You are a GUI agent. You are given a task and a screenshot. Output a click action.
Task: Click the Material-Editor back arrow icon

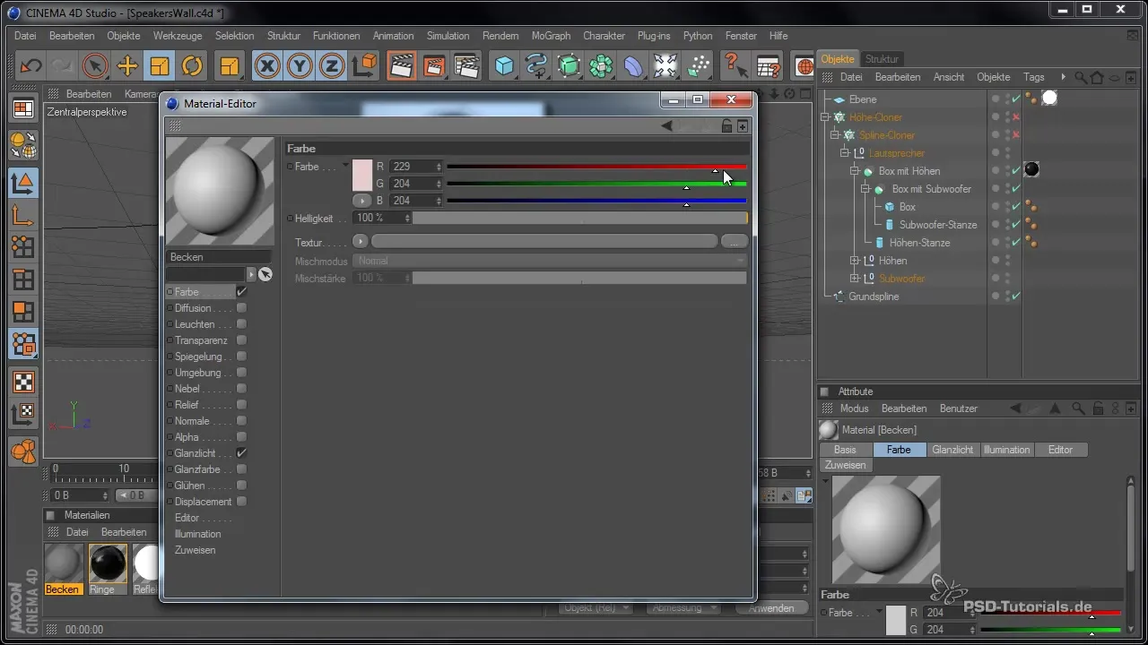666,126
